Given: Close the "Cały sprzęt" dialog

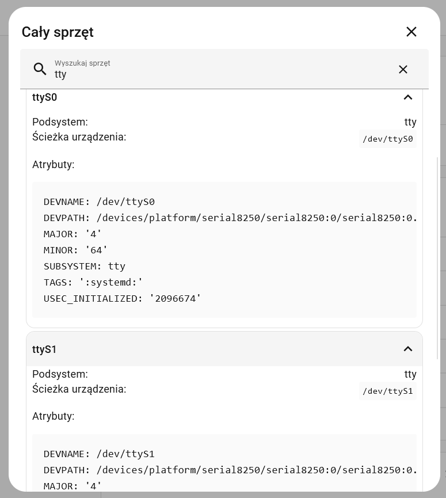Looking at the screenshot, I should 411,32.
